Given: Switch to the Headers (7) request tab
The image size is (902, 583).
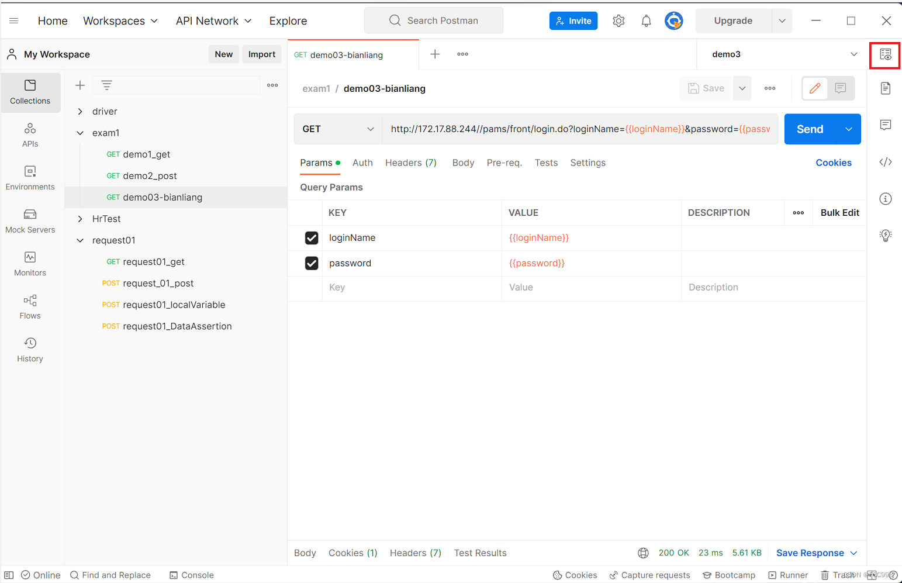Looking at the screenshot, I should coord(411,163).
